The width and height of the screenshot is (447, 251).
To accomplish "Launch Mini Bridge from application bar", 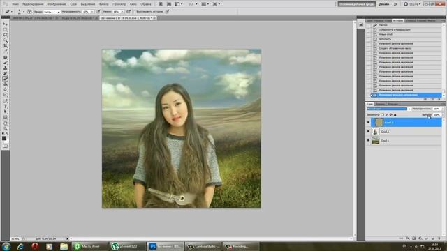I will 169,4.
